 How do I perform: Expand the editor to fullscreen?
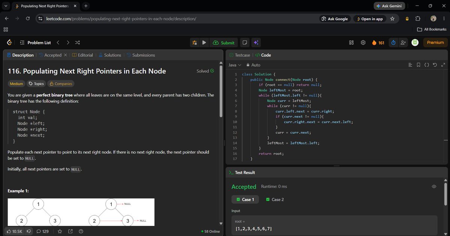tap(443, 65)
